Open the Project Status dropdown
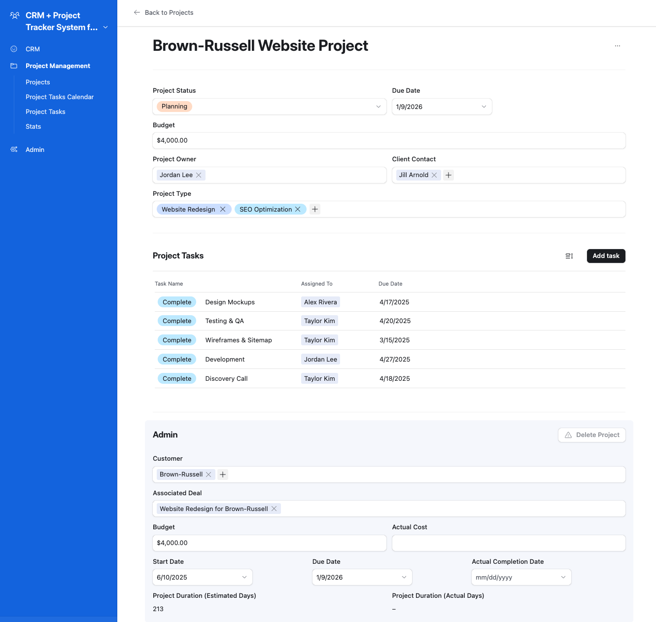The image size is (656, 622). (x=378, y=107)
